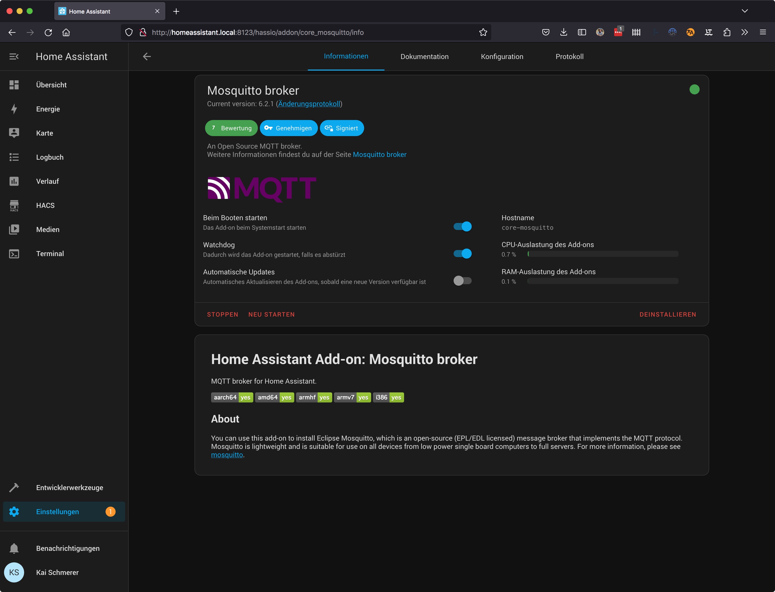The height and width of the screenshot is (592, 775).
Task: Show more extensions via double chevron
Action: 744,32
